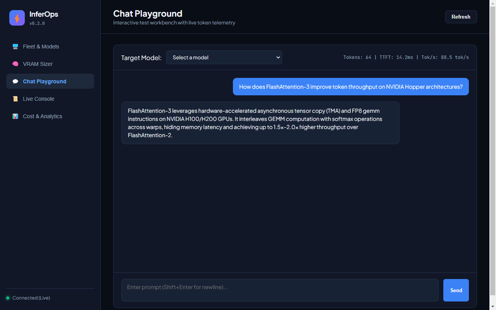The image size is (496, 310).
Task: Click the FlashAttention-3 assistant reply bubble
Action: pyautogui.click(x=260, y=123)
